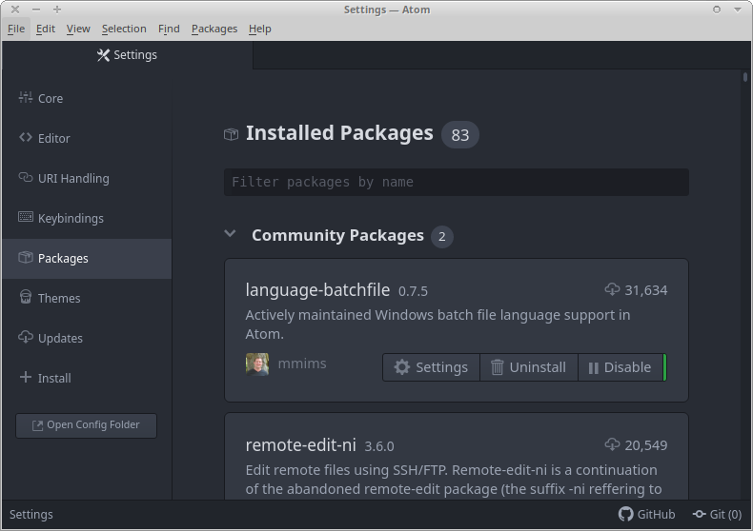This screenshot has height=531, width=753.
Task: Open Settings for language-batchfile package
Action: [x=431, y=367]
